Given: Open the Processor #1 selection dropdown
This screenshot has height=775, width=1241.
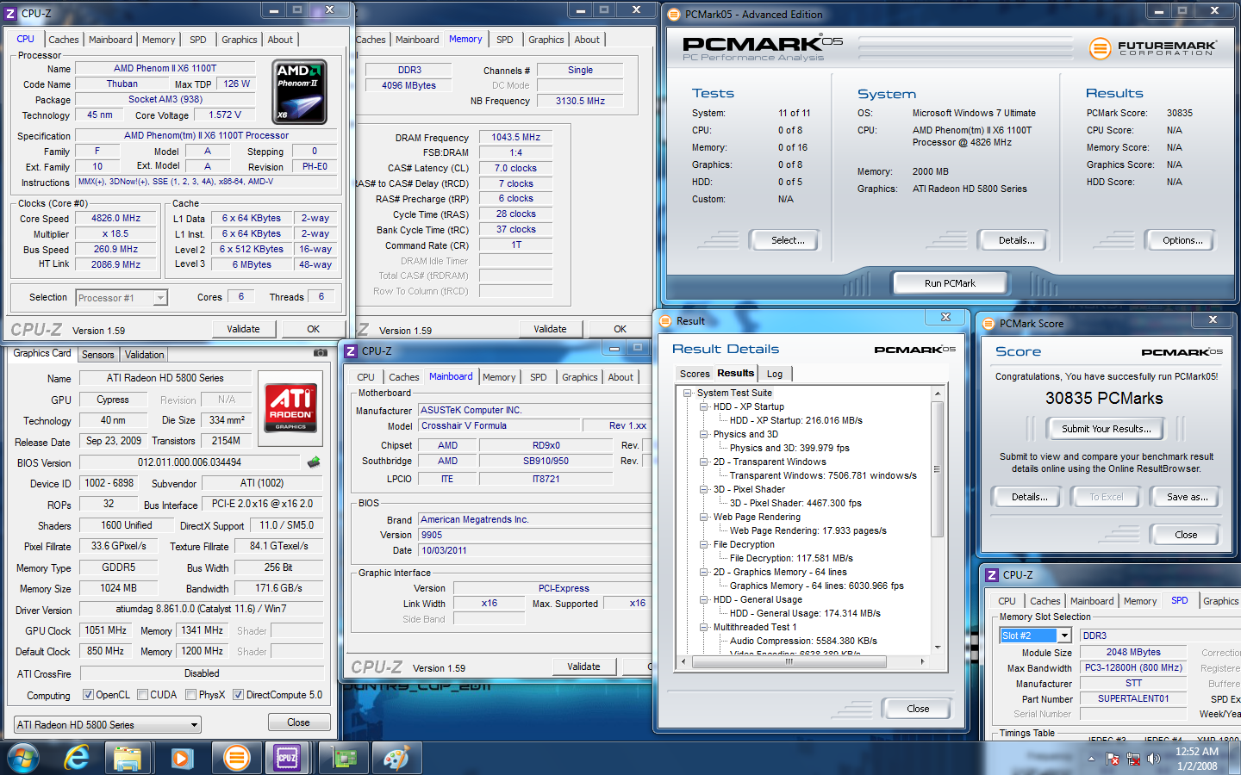Looking at the screenshot, I should [159, 298].
